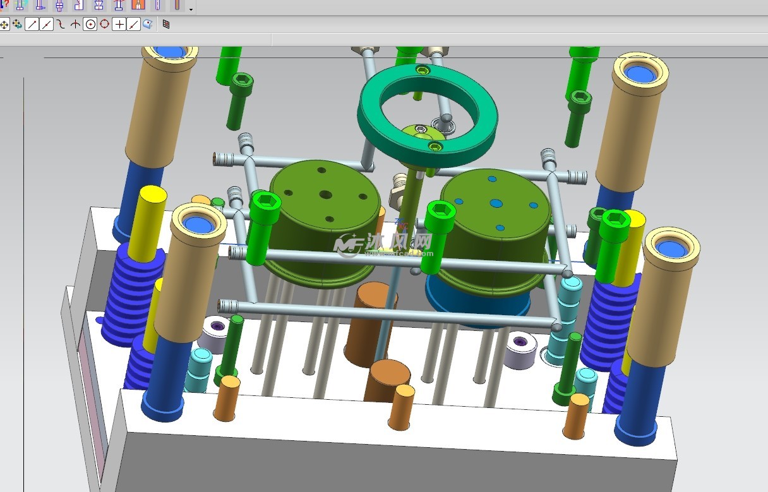Toggle Mid Point snap option
This screenshot has height=492, width=768.
pos(47,25)
